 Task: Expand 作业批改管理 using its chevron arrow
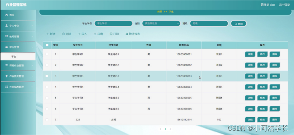[32, 87]
